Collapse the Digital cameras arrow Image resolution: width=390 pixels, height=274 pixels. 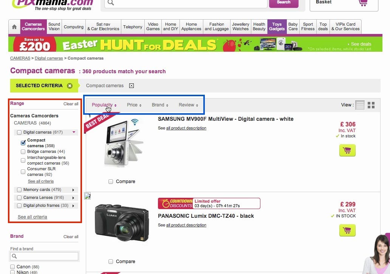[x=74, y=132]
